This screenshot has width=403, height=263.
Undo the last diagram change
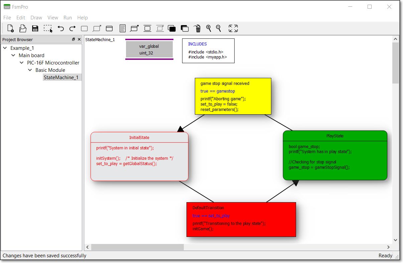click(60, 28)
